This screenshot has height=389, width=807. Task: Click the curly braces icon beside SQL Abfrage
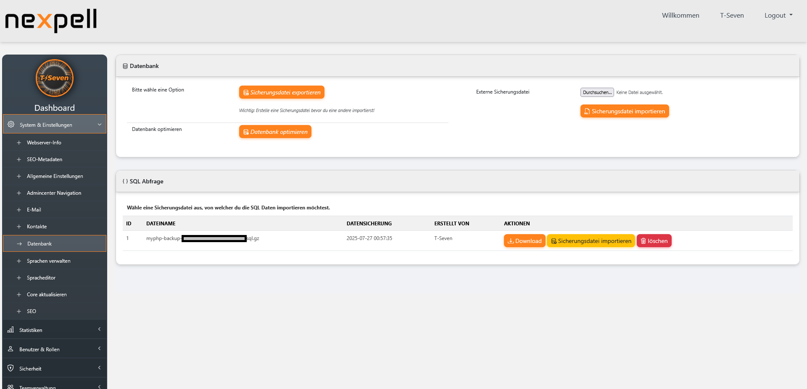pos(125,181)
